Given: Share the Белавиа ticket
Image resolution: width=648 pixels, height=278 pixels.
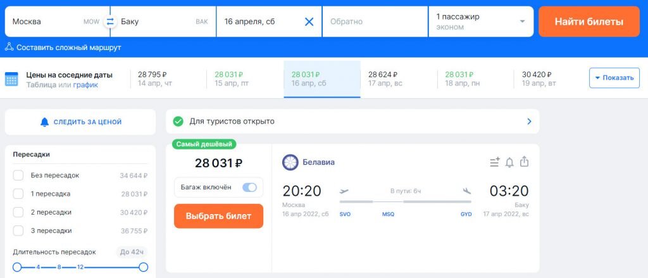Looking at the screenshot, I should [x=524, y=161].
